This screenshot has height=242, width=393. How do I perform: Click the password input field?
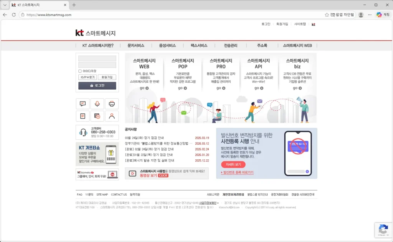tap(97, 65)
